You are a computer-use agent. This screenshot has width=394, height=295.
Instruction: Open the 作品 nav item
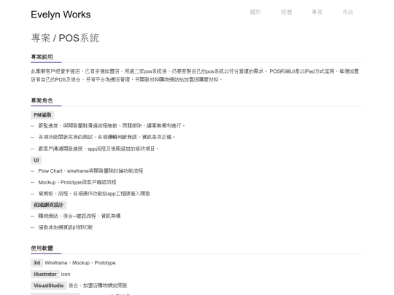348,12
